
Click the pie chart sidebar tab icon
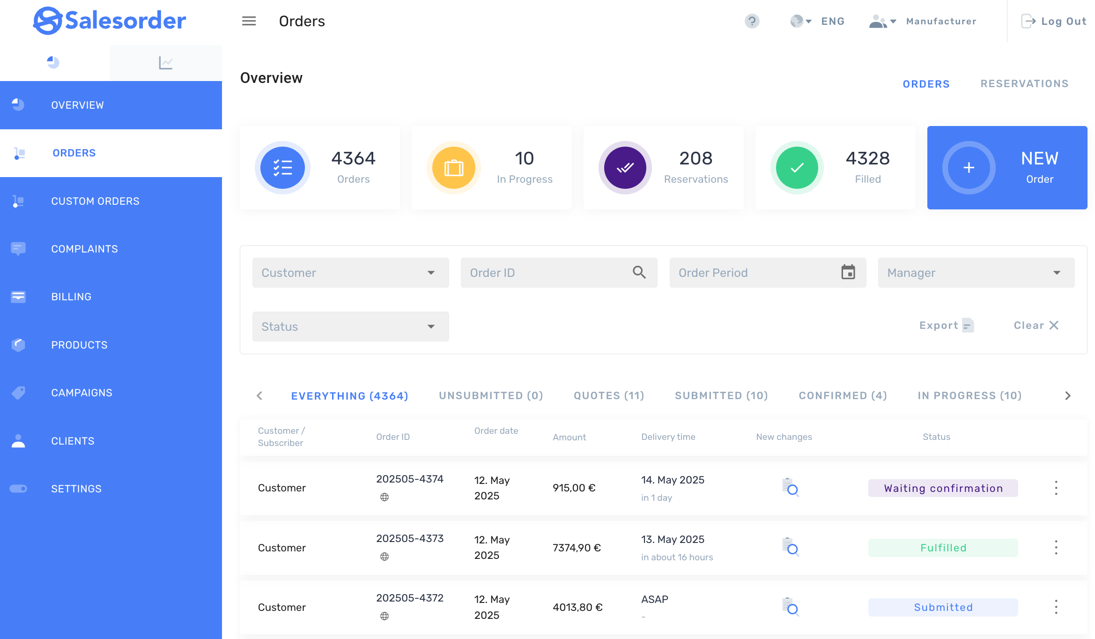click(x=53, y=63)
